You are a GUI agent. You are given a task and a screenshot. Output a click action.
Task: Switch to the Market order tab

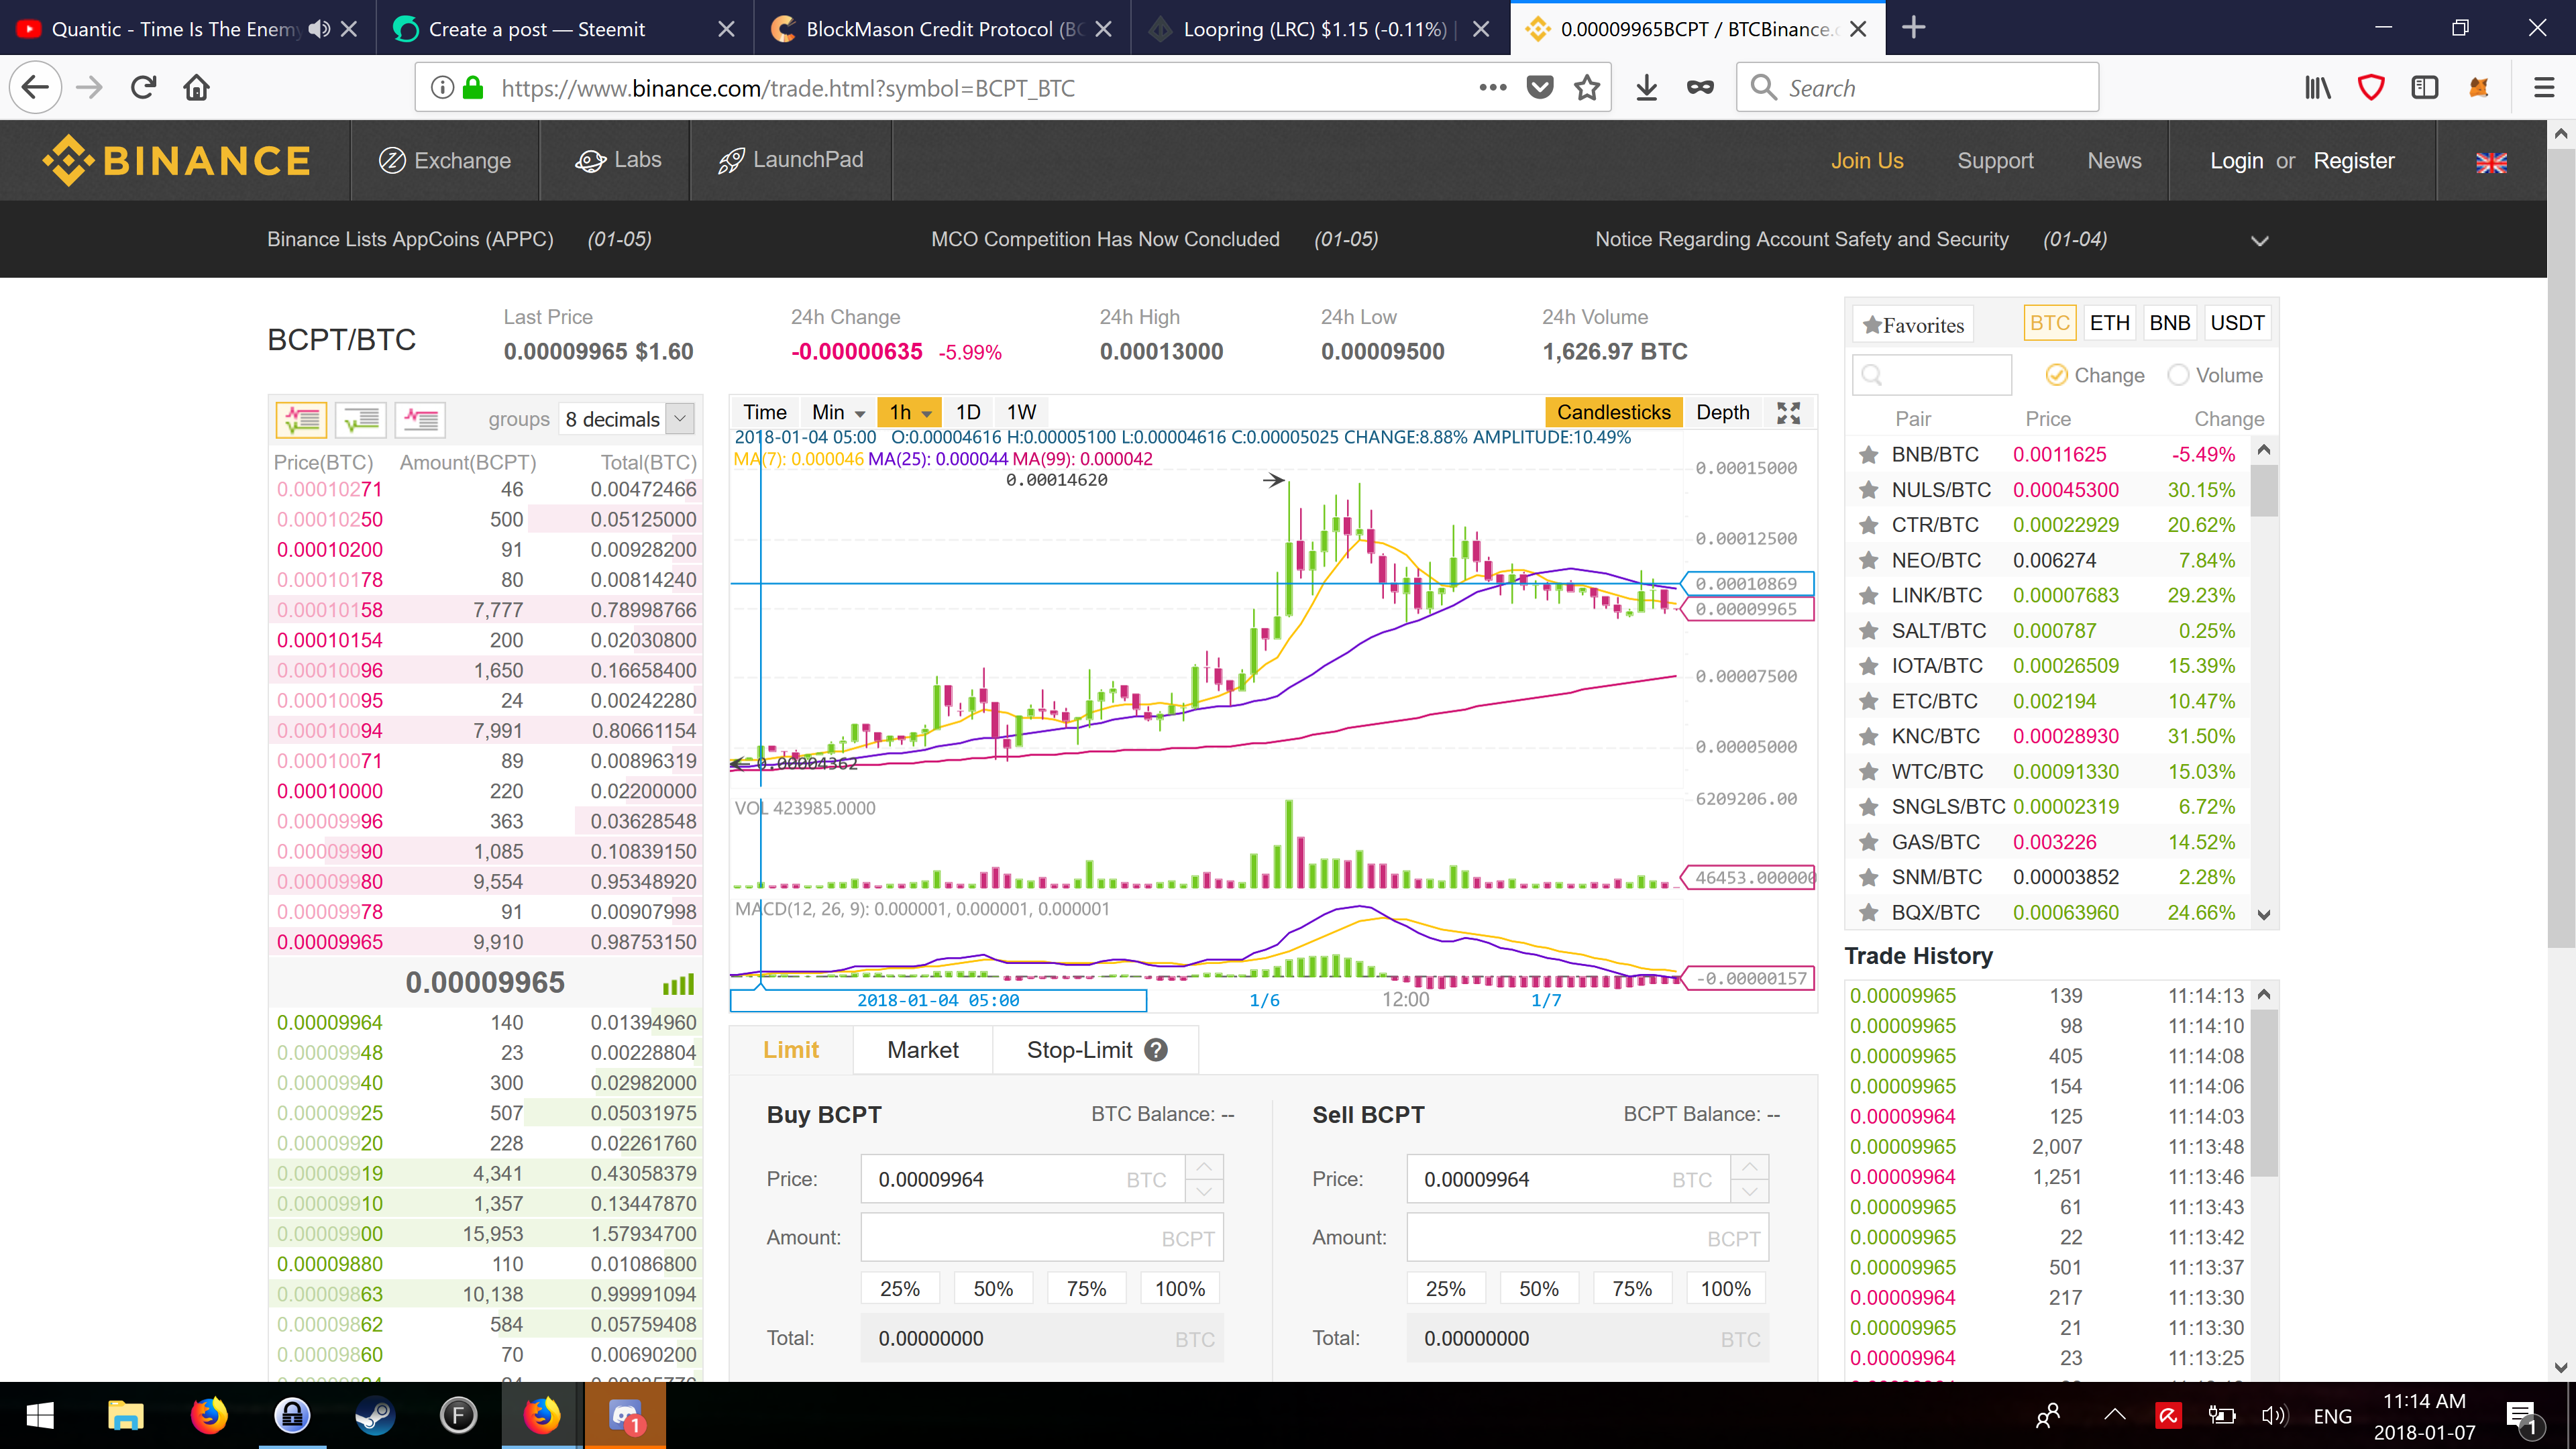click(x=922, y=1050)
